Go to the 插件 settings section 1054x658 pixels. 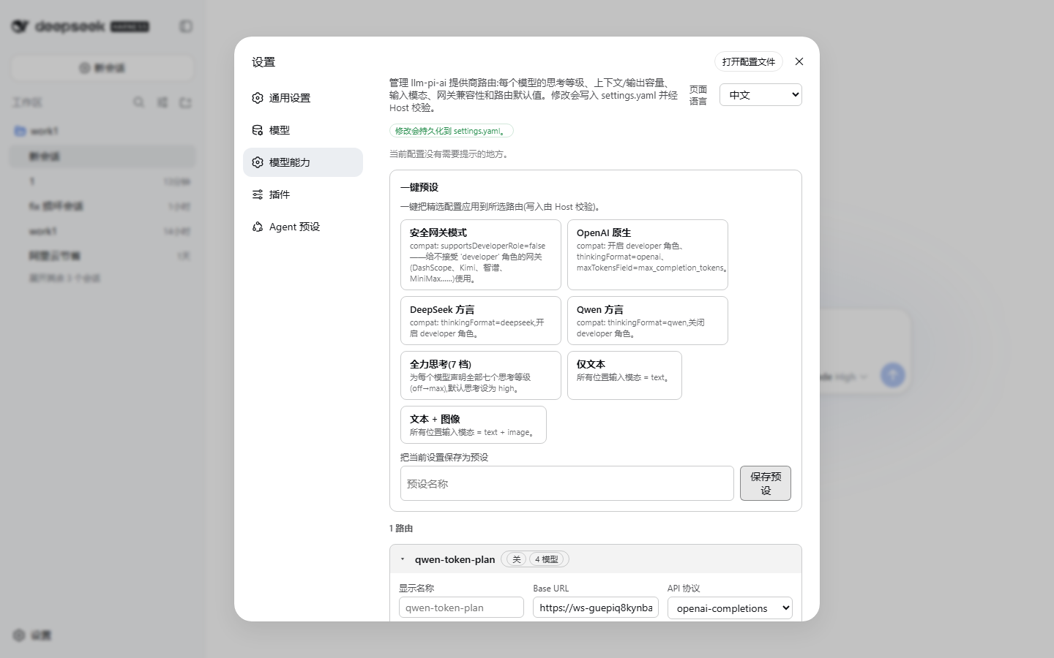pyautogui.click(x=303, y=194)
